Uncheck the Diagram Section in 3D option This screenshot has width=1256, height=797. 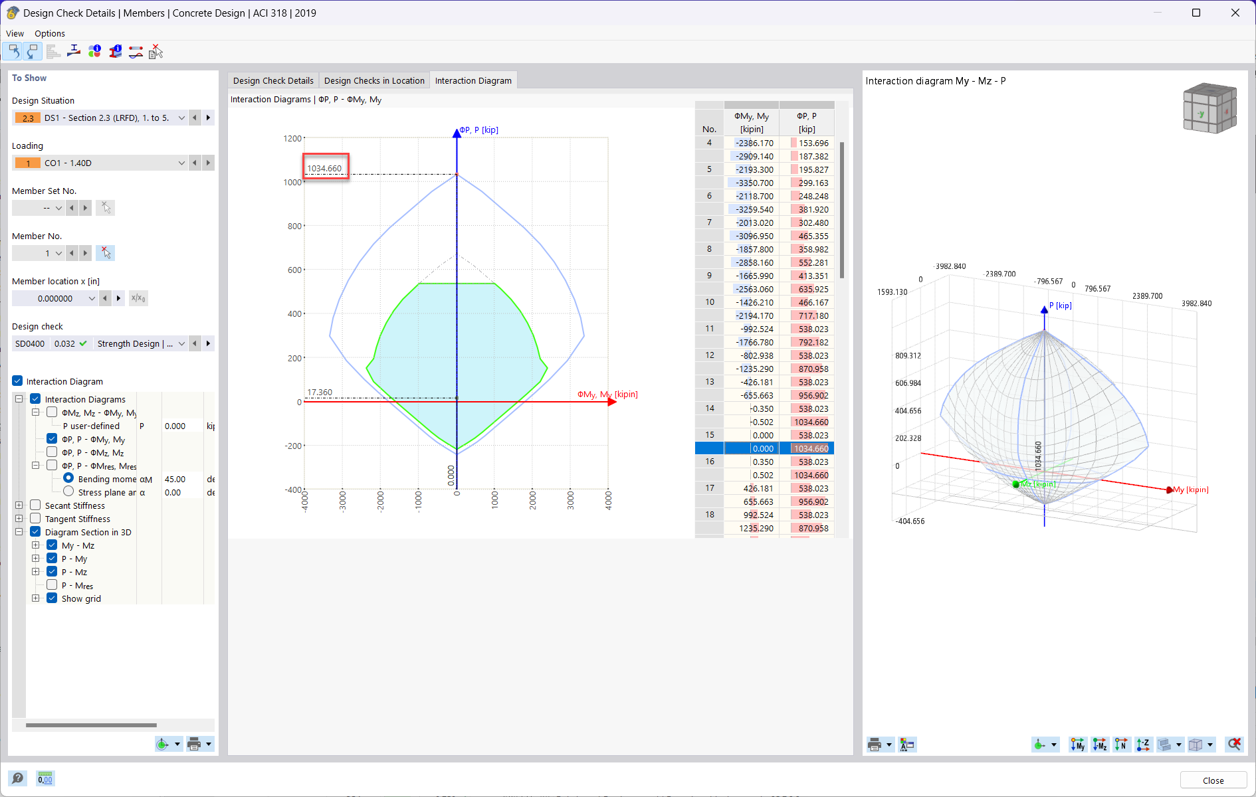35,531
